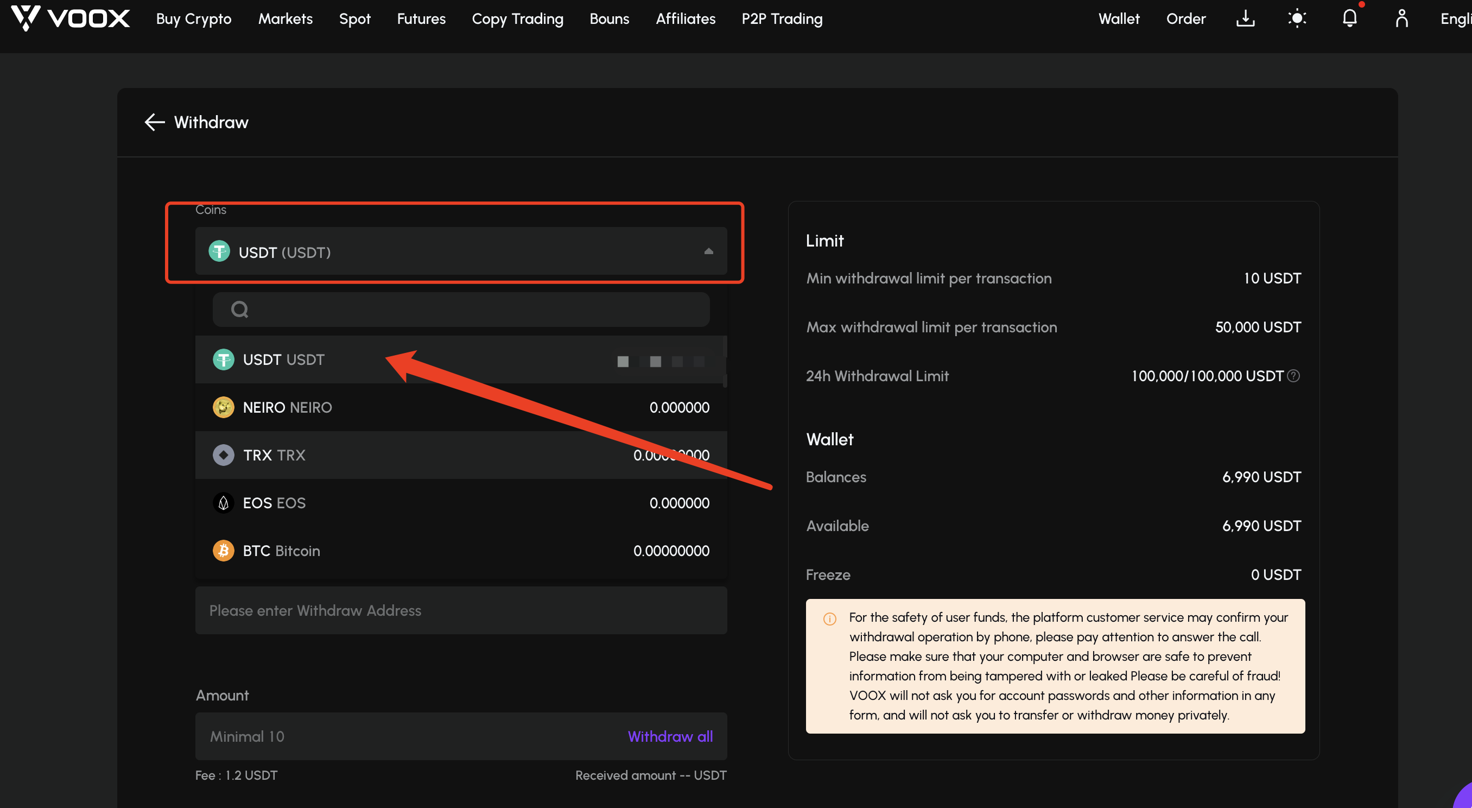The image size is (1472, 808).
Task: Open Copy Trading
Action: click(x=517, y=19)
